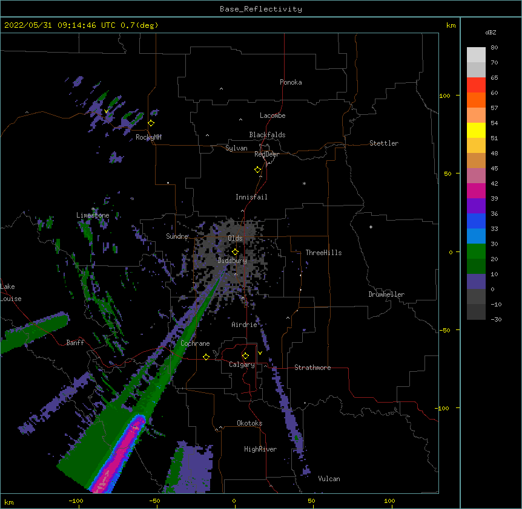
Task: Select the RedDeer city label
Action: tap(266, 154)
